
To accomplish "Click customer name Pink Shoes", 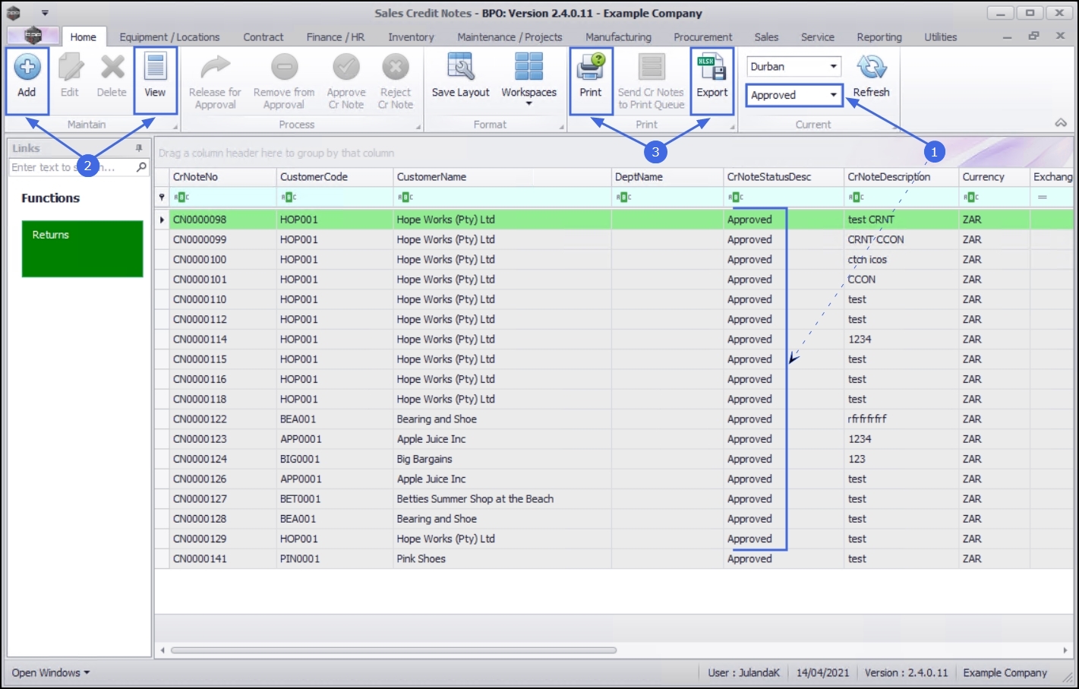I will pyautogui.click(x=421, y=559).
